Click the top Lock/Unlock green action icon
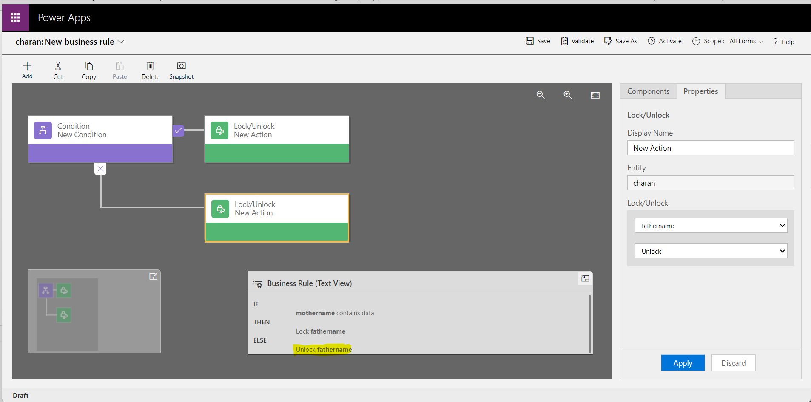 pyautogui.click(x=219, y=130)
